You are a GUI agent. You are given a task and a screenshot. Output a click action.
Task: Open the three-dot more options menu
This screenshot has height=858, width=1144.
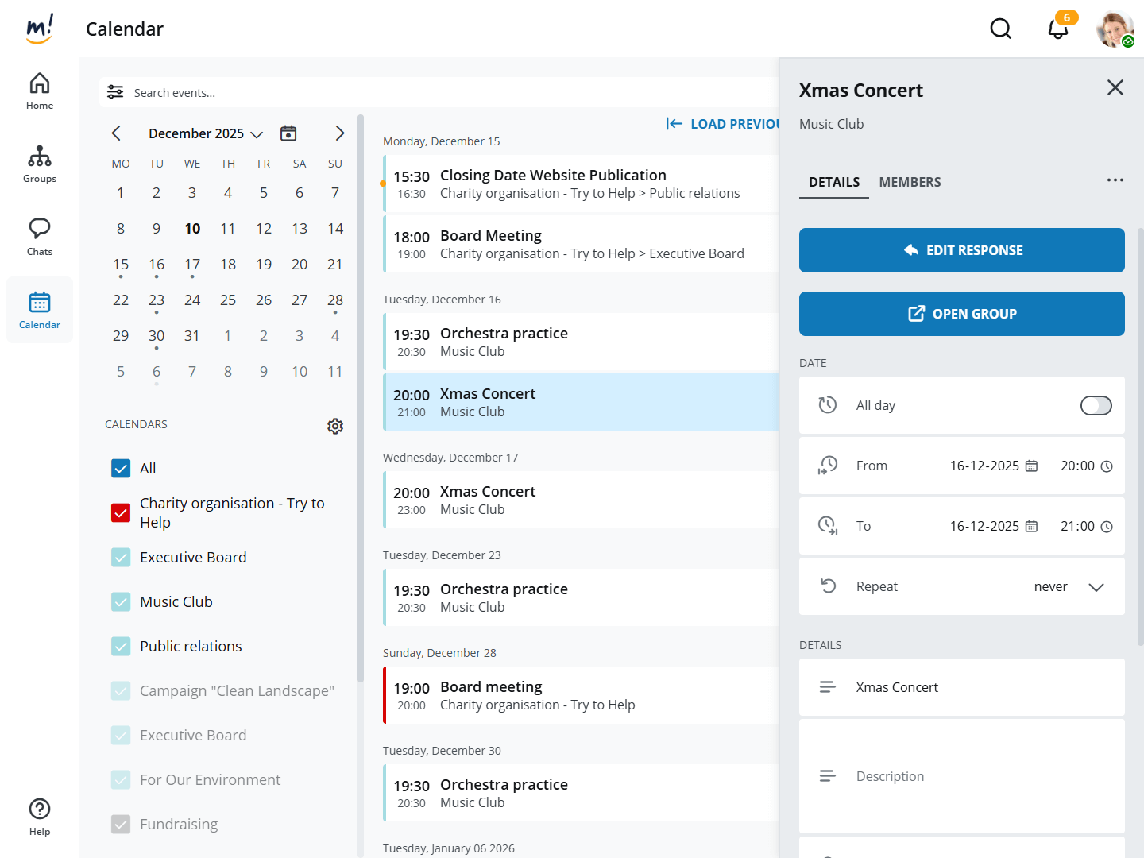coord(1115,180)
